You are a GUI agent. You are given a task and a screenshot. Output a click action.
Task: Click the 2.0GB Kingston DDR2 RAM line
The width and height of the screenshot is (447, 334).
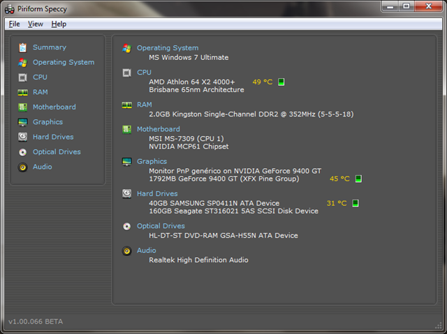[251, 114]
